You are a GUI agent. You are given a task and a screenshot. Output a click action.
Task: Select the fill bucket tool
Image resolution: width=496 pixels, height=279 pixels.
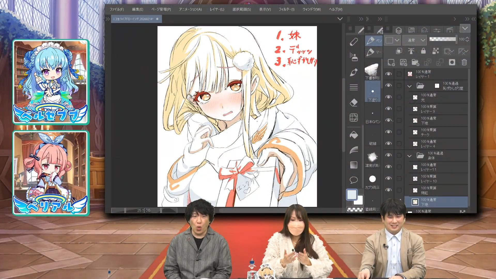click(354, 135)
